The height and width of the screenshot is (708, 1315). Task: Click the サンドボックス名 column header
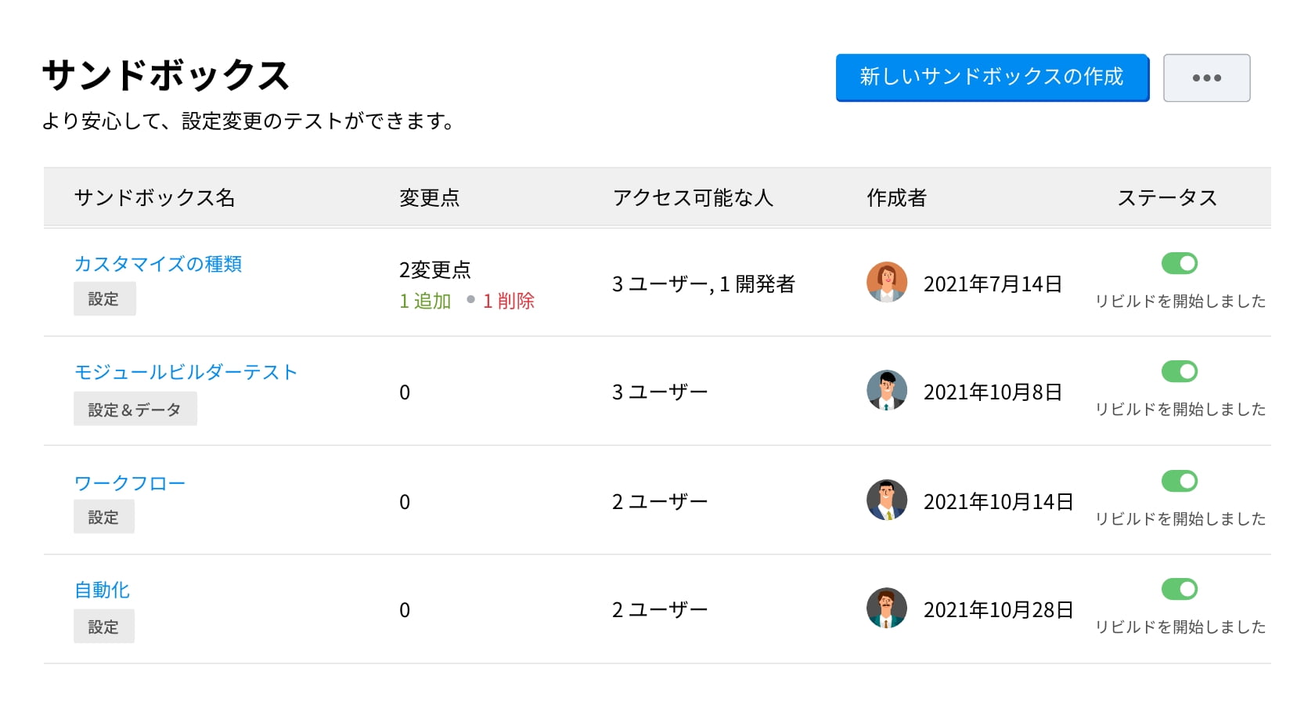click(154, 198)
